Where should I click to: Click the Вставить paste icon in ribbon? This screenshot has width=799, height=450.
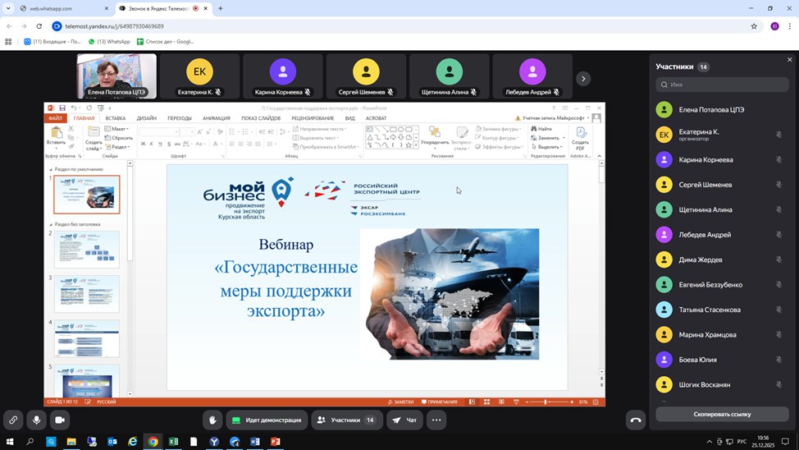click(x=56, y=132)
